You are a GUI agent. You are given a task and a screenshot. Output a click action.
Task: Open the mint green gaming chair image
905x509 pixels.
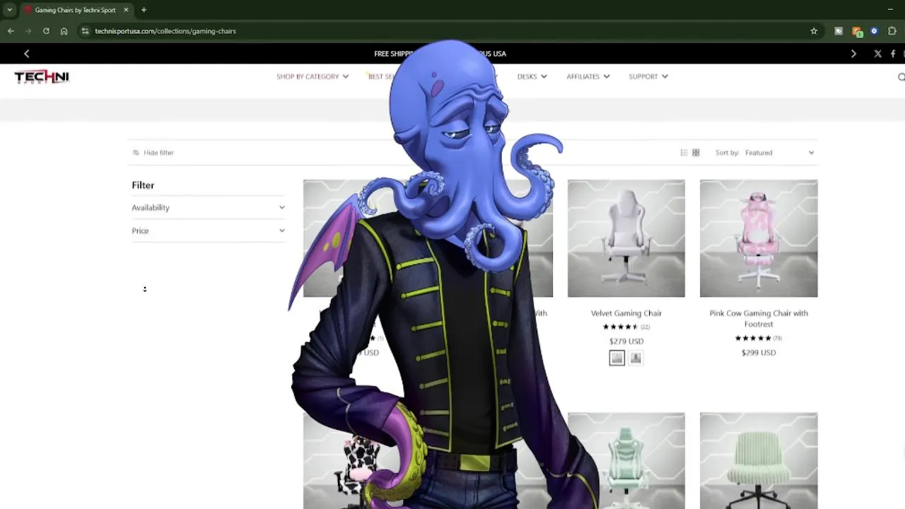626,461
